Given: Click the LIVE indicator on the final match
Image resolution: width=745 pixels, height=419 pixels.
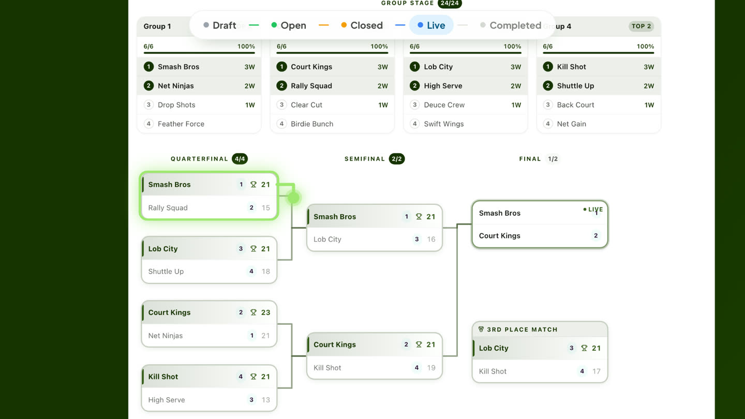Looking at the screenshot, I should [x=593, y=209].
